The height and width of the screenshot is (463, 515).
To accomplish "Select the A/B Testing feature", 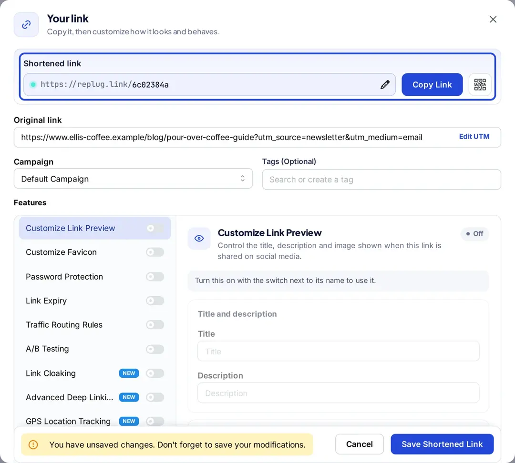I will pos(95,349).
